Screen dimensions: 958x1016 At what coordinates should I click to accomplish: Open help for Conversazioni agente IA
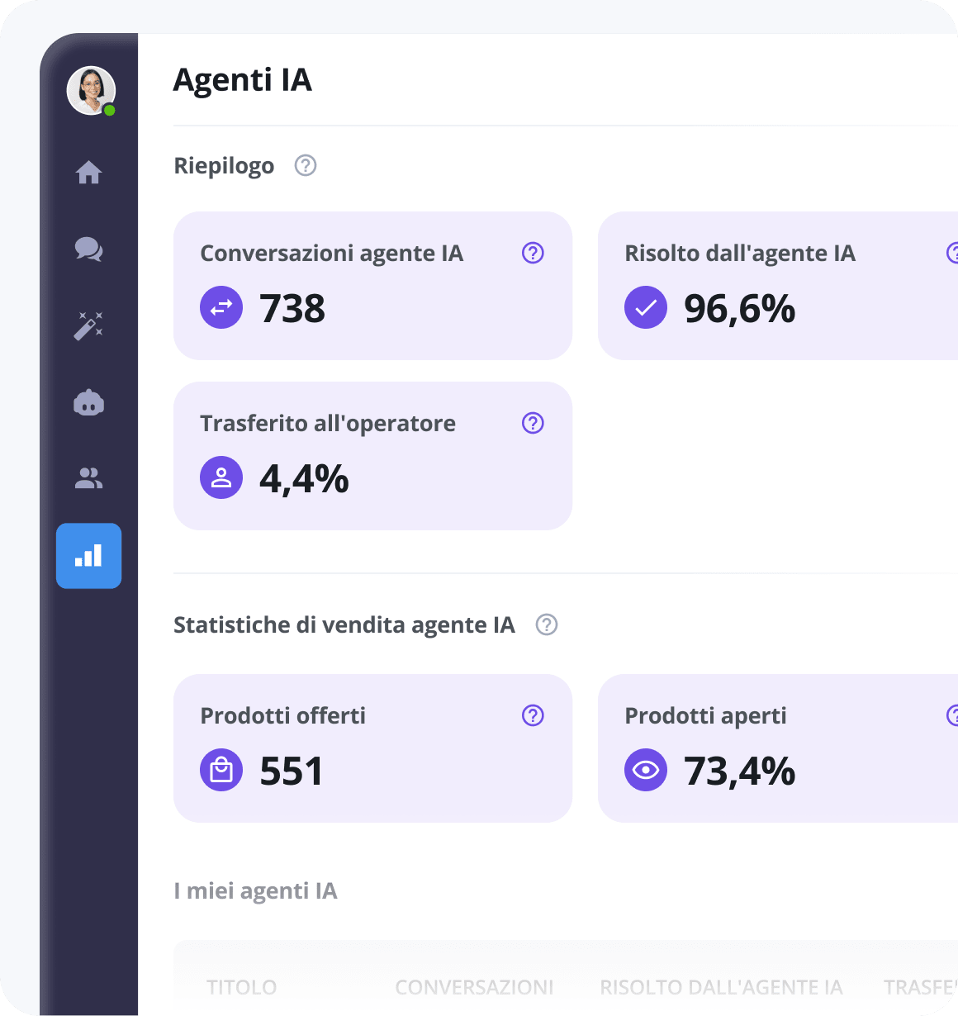533,253
